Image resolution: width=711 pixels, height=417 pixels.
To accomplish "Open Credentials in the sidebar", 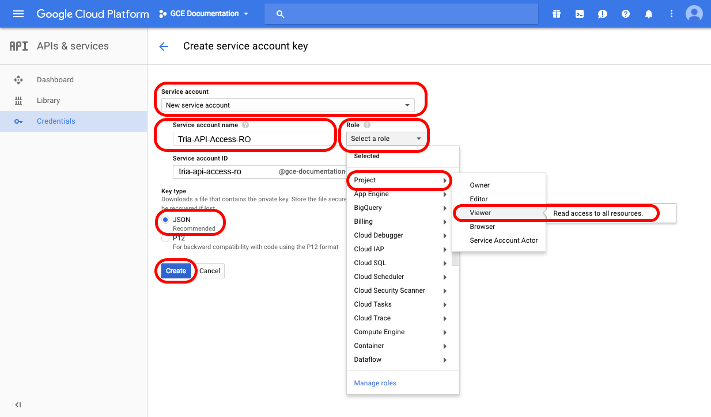I will (74, 121).
